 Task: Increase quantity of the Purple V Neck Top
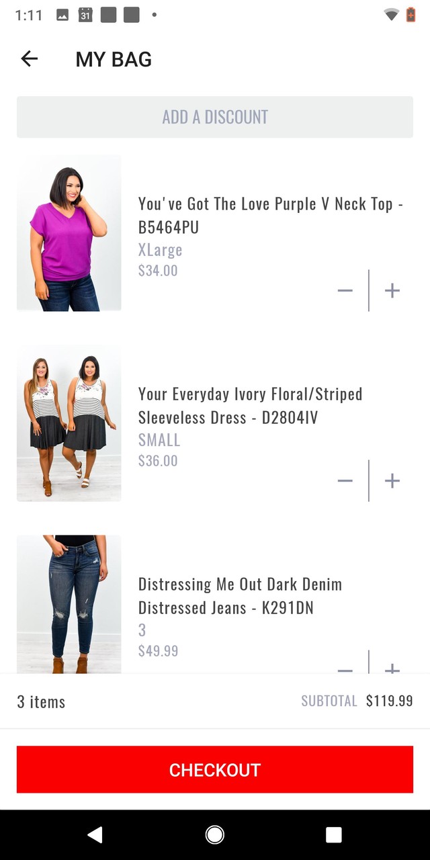point(392,290)
